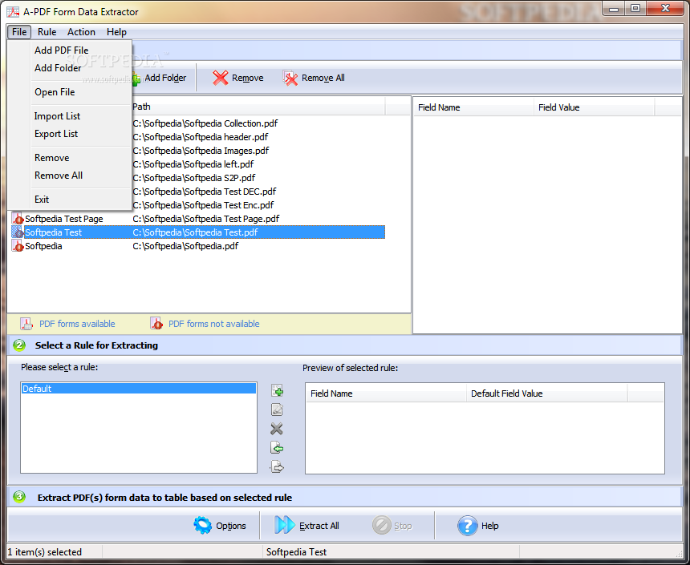The image size is (690, 565).
Task: Click the disabled Stop icon
Action: click(382, 526)
